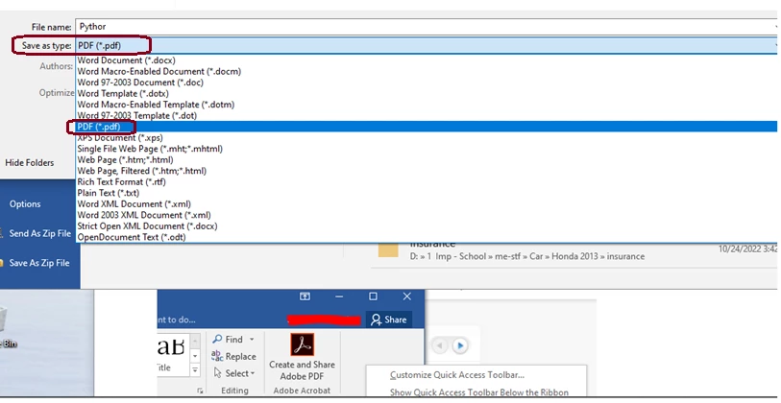Click the 10/24/2022 date entry

click(747, 249)
